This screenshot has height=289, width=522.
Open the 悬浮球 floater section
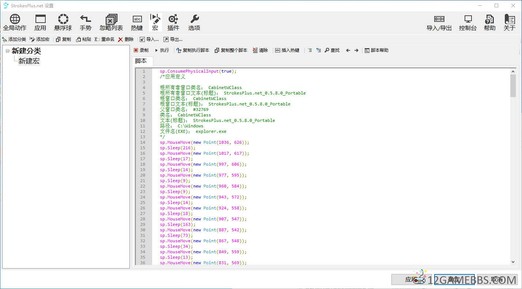pyautogui.click(x=63, y=22)
